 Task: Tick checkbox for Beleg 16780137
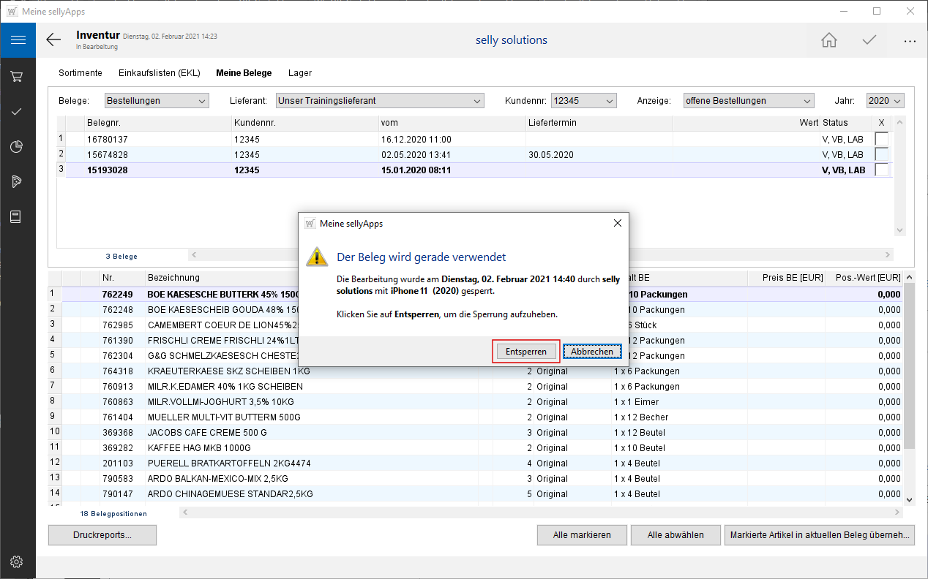pos(882,139)
